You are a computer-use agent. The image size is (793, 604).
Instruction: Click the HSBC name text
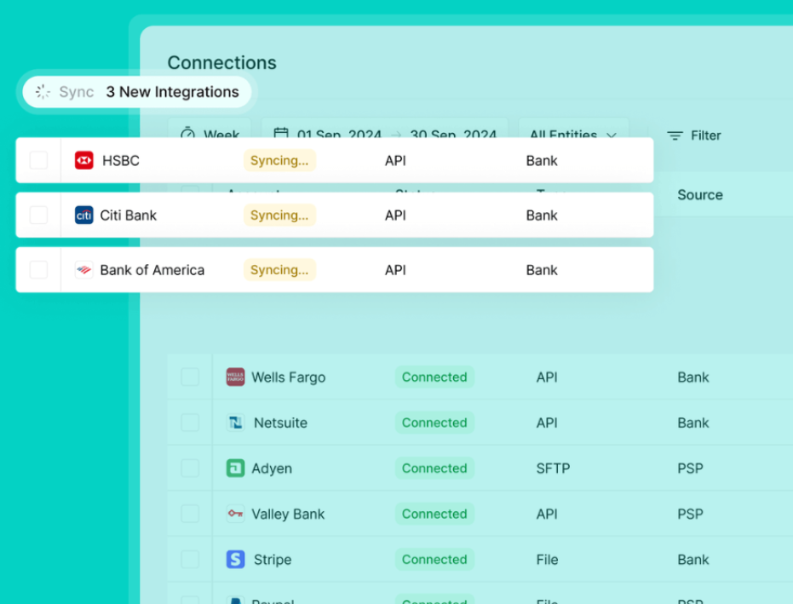[x=121, y=160]
